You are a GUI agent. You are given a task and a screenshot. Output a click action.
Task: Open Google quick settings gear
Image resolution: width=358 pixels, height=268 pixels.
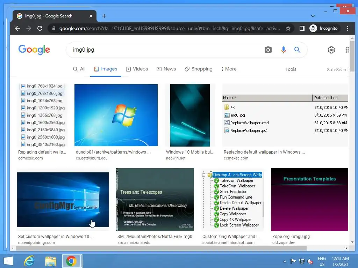click(331, 50)
